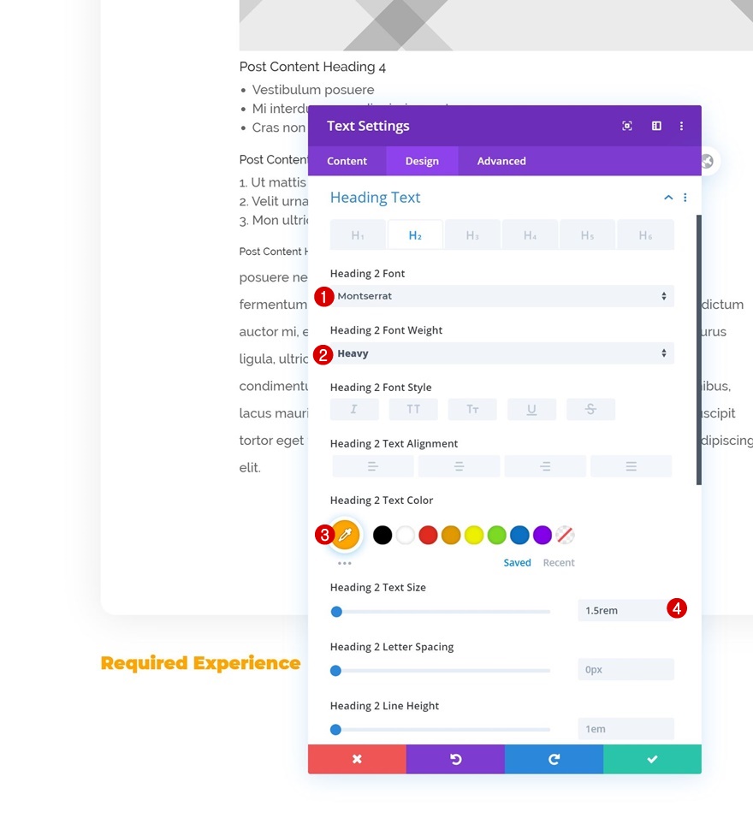Toggle strikethrough heading font style

pyautogui.click(x=590, y=410)
